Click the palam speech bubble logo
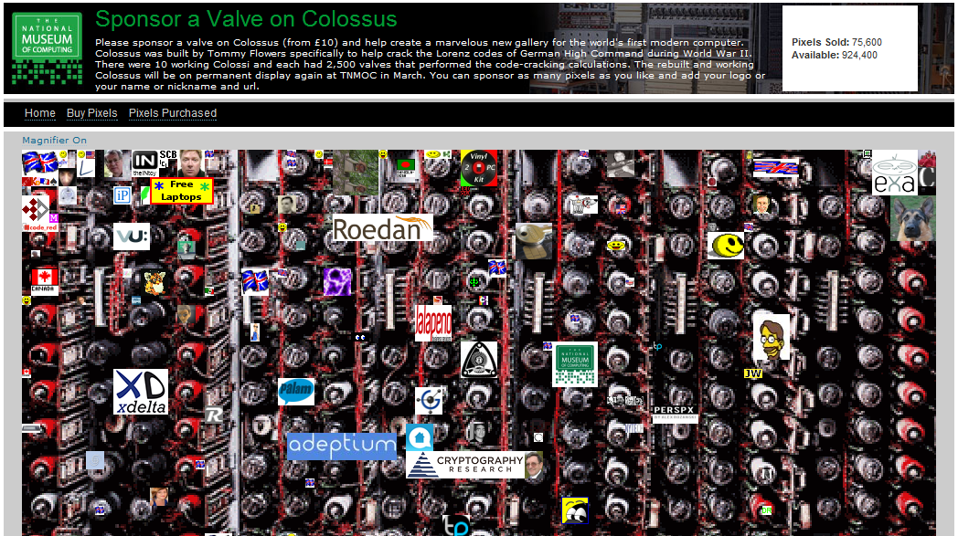The image size is (958, 536). click(x=295, y=392)
